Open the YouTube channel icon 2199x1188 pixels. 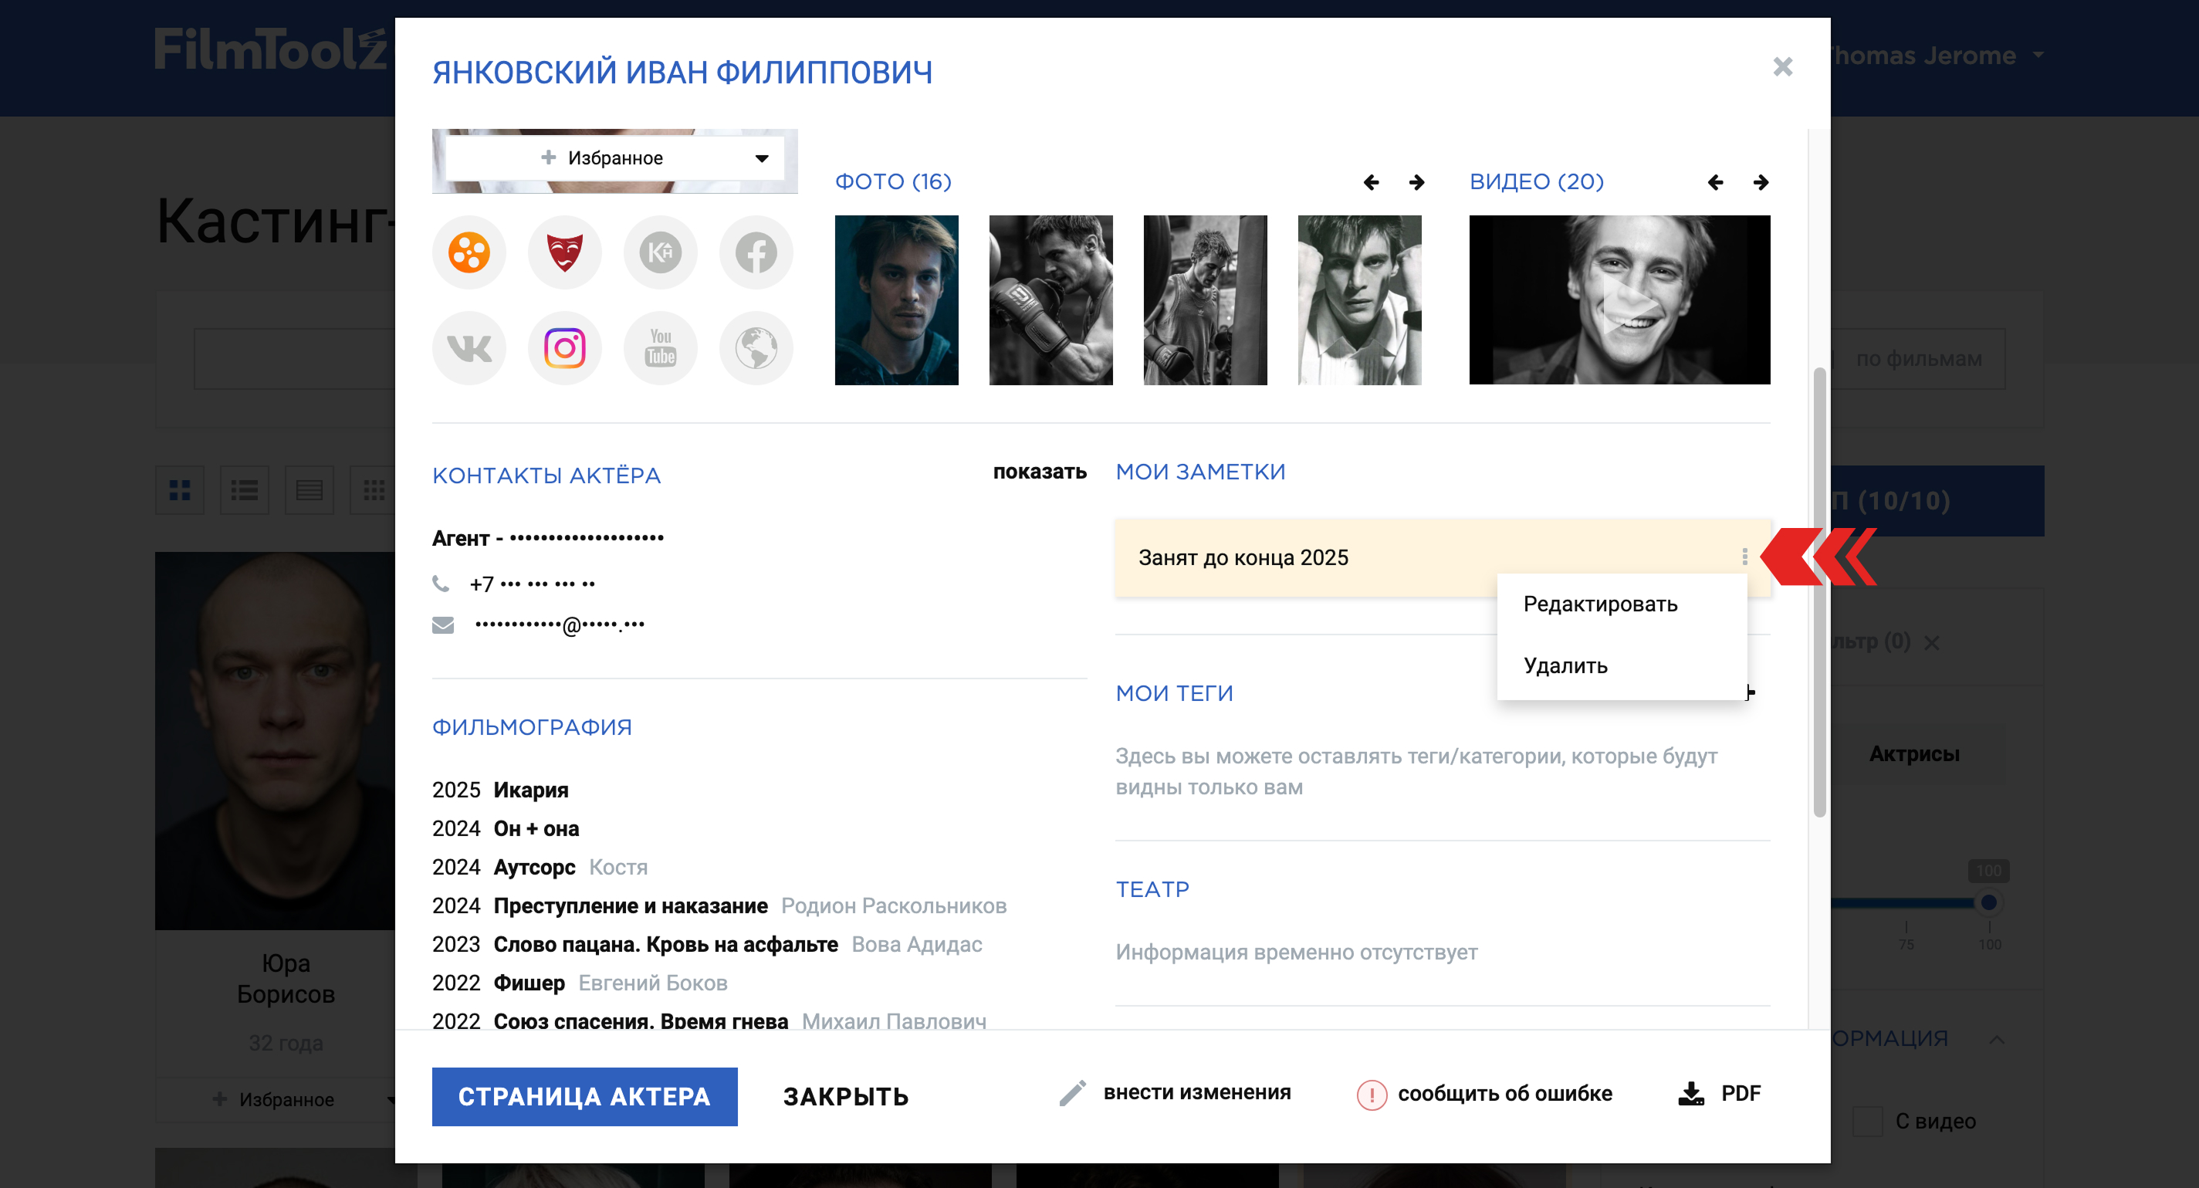[660, 348]
